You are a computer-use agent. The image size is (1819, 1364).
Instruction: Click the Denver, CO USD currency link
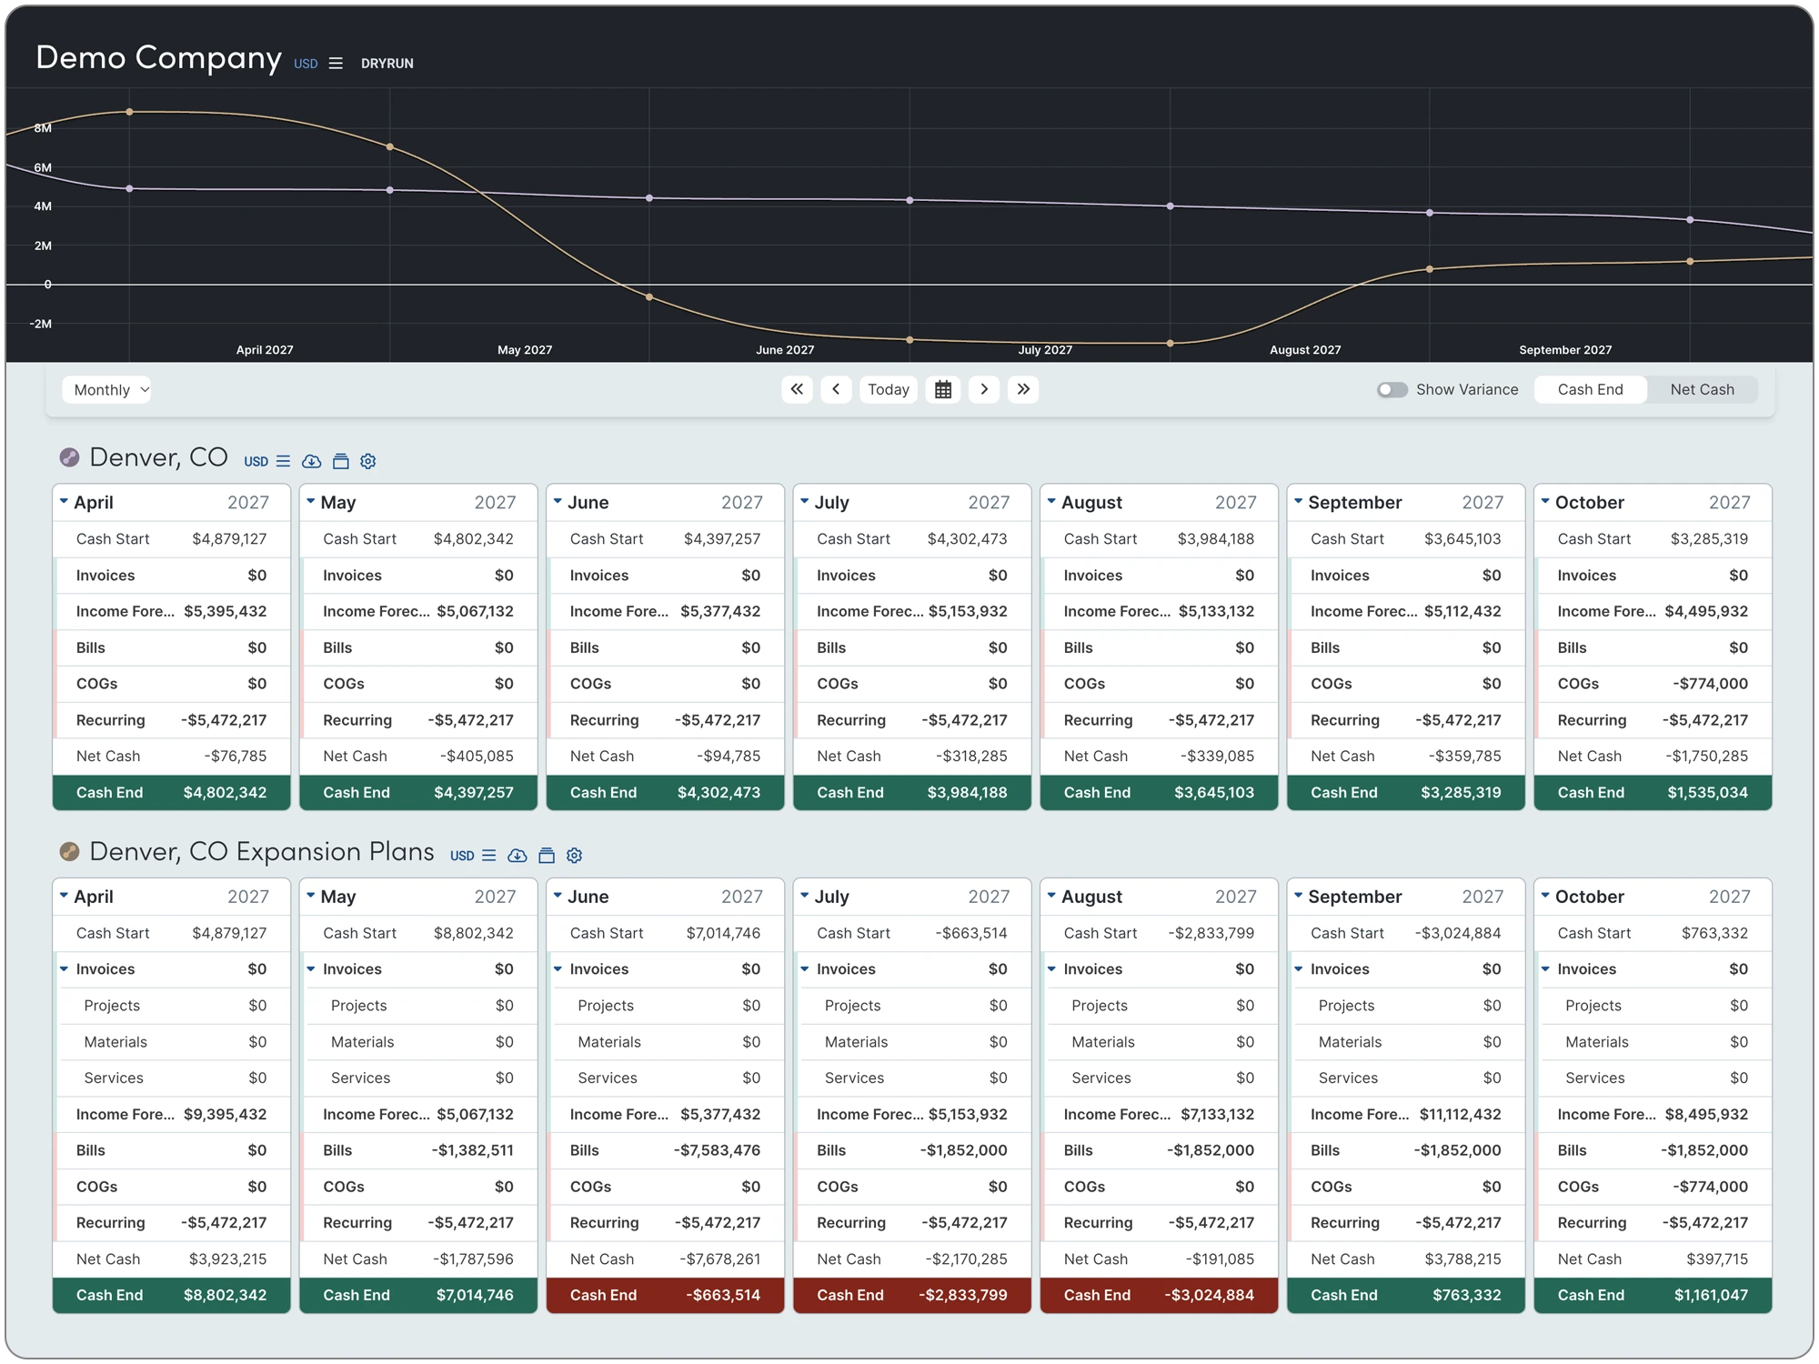coord(256,462)
